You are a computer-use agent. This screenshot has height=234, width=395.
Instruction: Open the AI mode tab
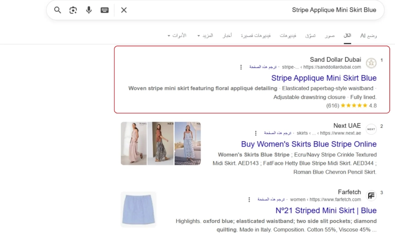point(369,35)
